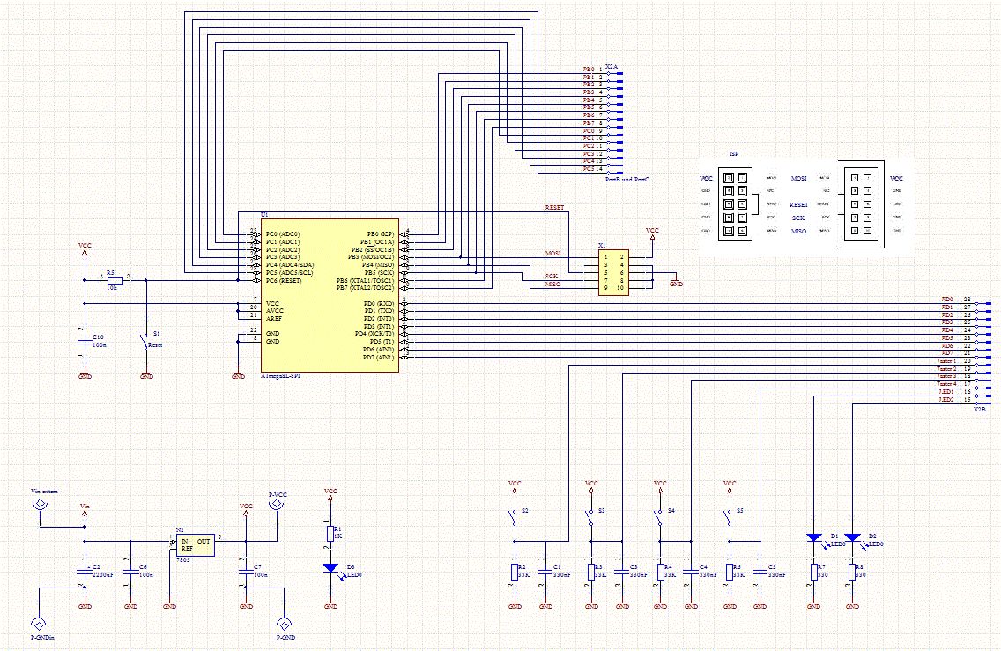Viewport: 1001px width, 651px height.
Task: Click the Taster 1 pin label
Action: pyautogui.click(x=946, y=361)
